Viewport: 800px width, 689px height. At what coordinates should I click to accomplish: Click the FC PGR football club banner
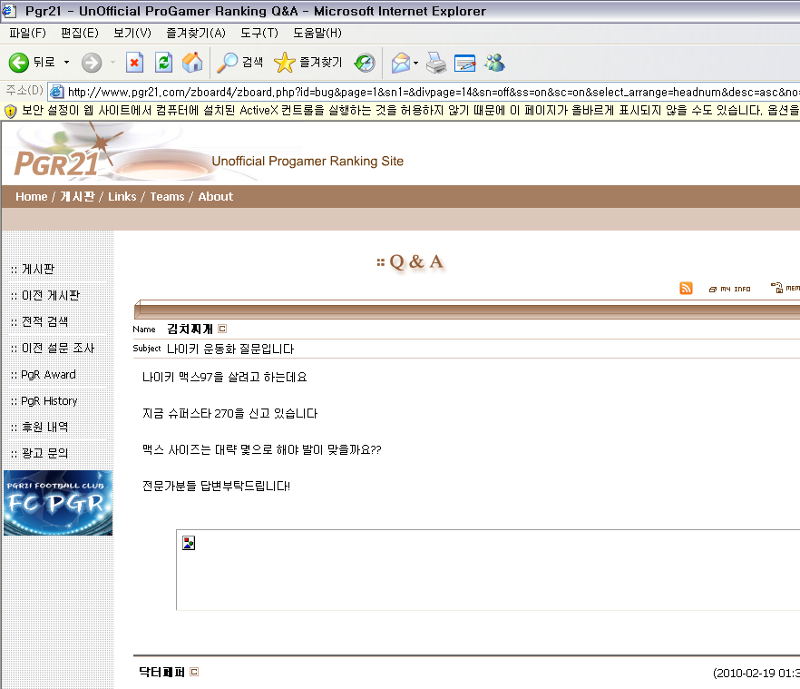click(58, 503)
